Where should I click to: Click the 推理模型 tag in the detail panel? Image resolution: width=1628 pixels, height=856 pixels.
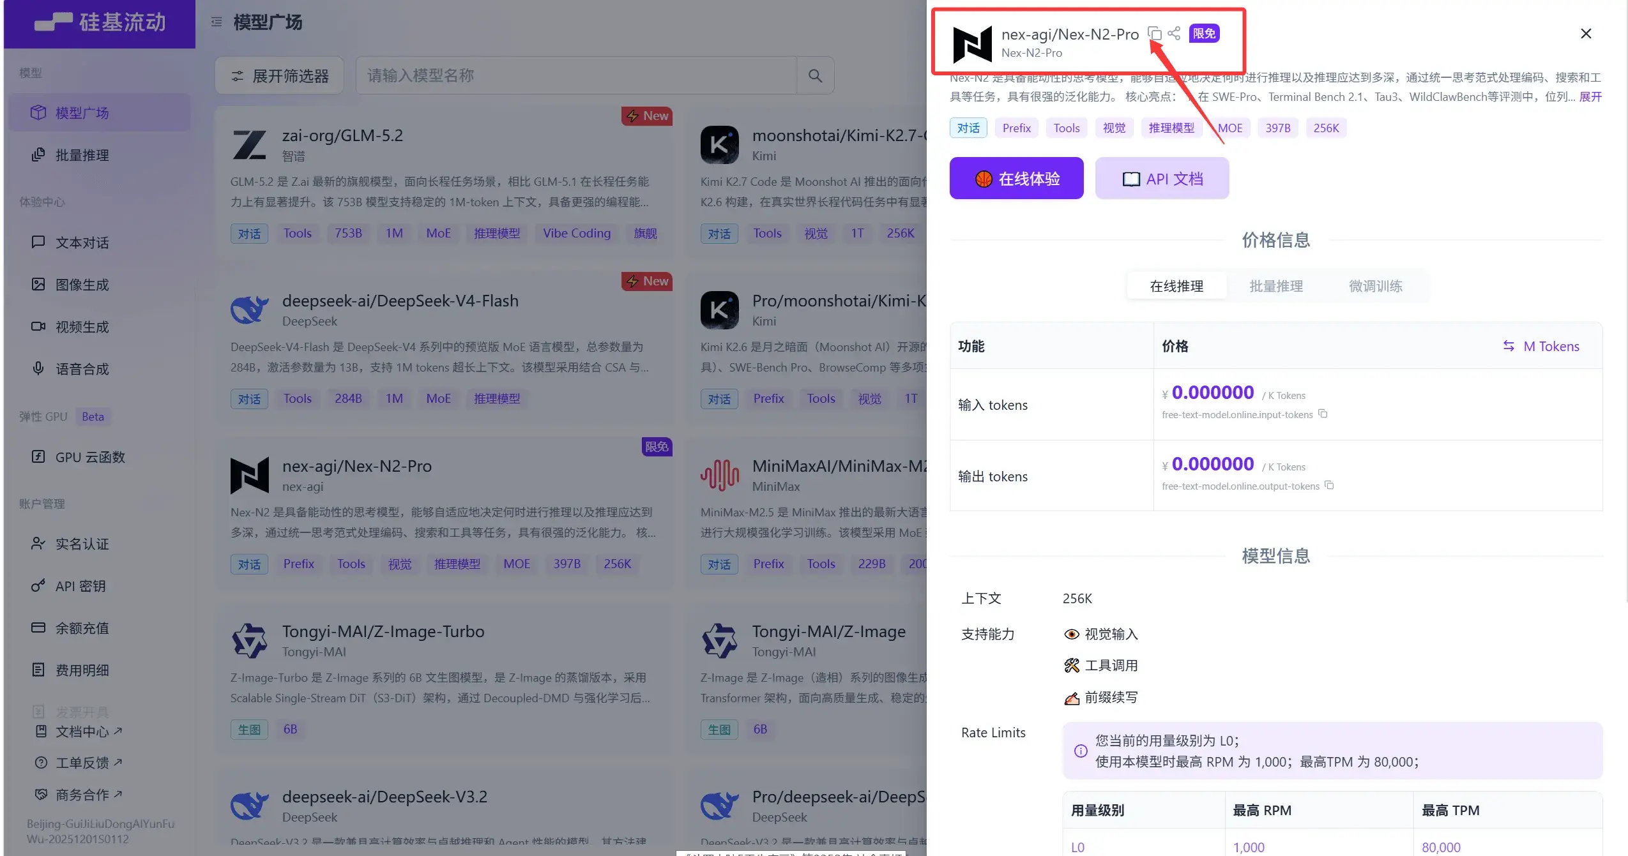tap(1171, 128)
